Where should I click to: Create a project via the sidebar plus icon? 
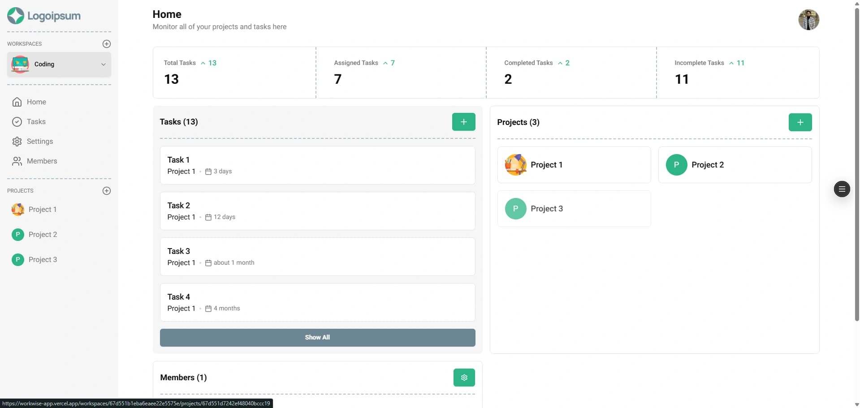tap(107, 191)
